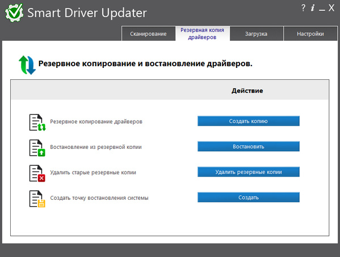
Task: Open the Загрузка tab
Action: [x=257, y=34]
